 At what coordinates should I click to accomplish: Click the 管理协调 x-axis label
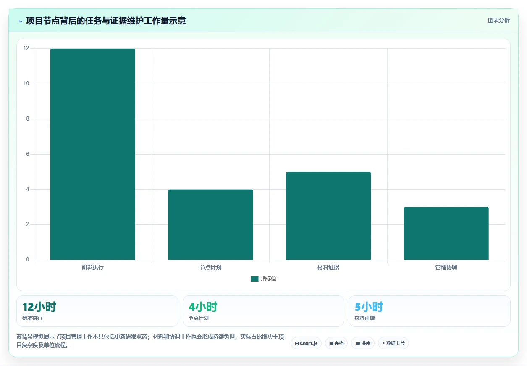pos(446,267)
